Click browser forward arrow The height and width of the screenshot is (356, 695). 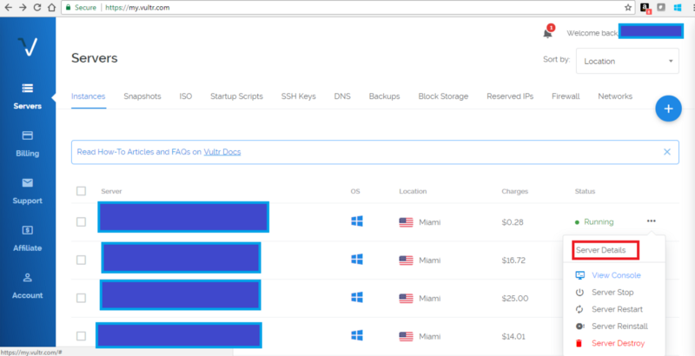(x=23, y=8)
